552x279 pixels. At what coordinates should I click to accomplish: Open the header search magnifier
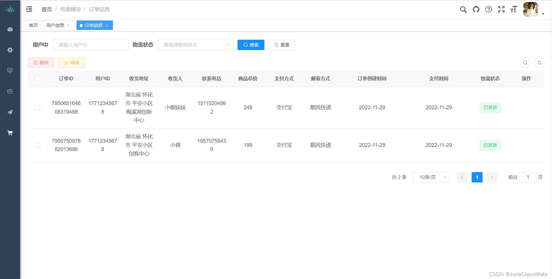[x=463, y=9]
